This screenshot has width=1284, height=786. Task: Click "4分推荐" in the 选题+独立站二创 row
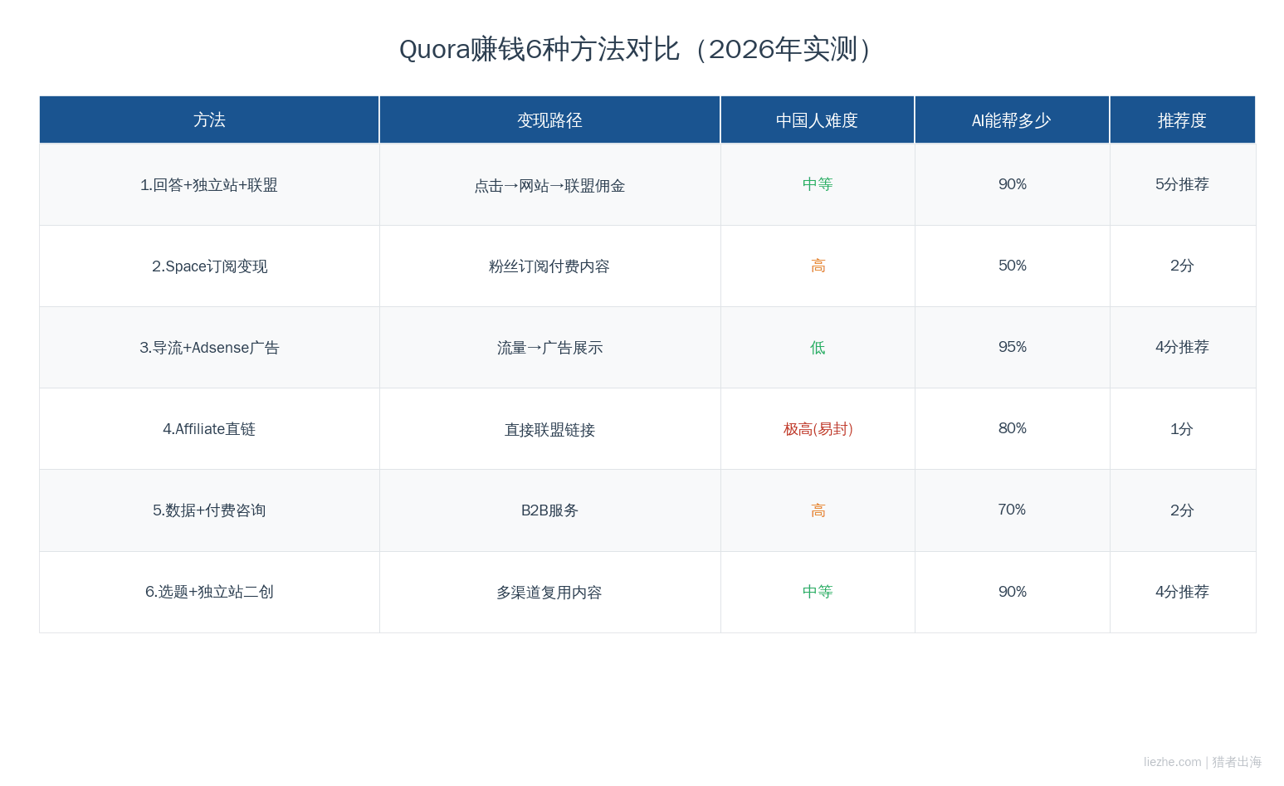click(x=1182, y=592)
